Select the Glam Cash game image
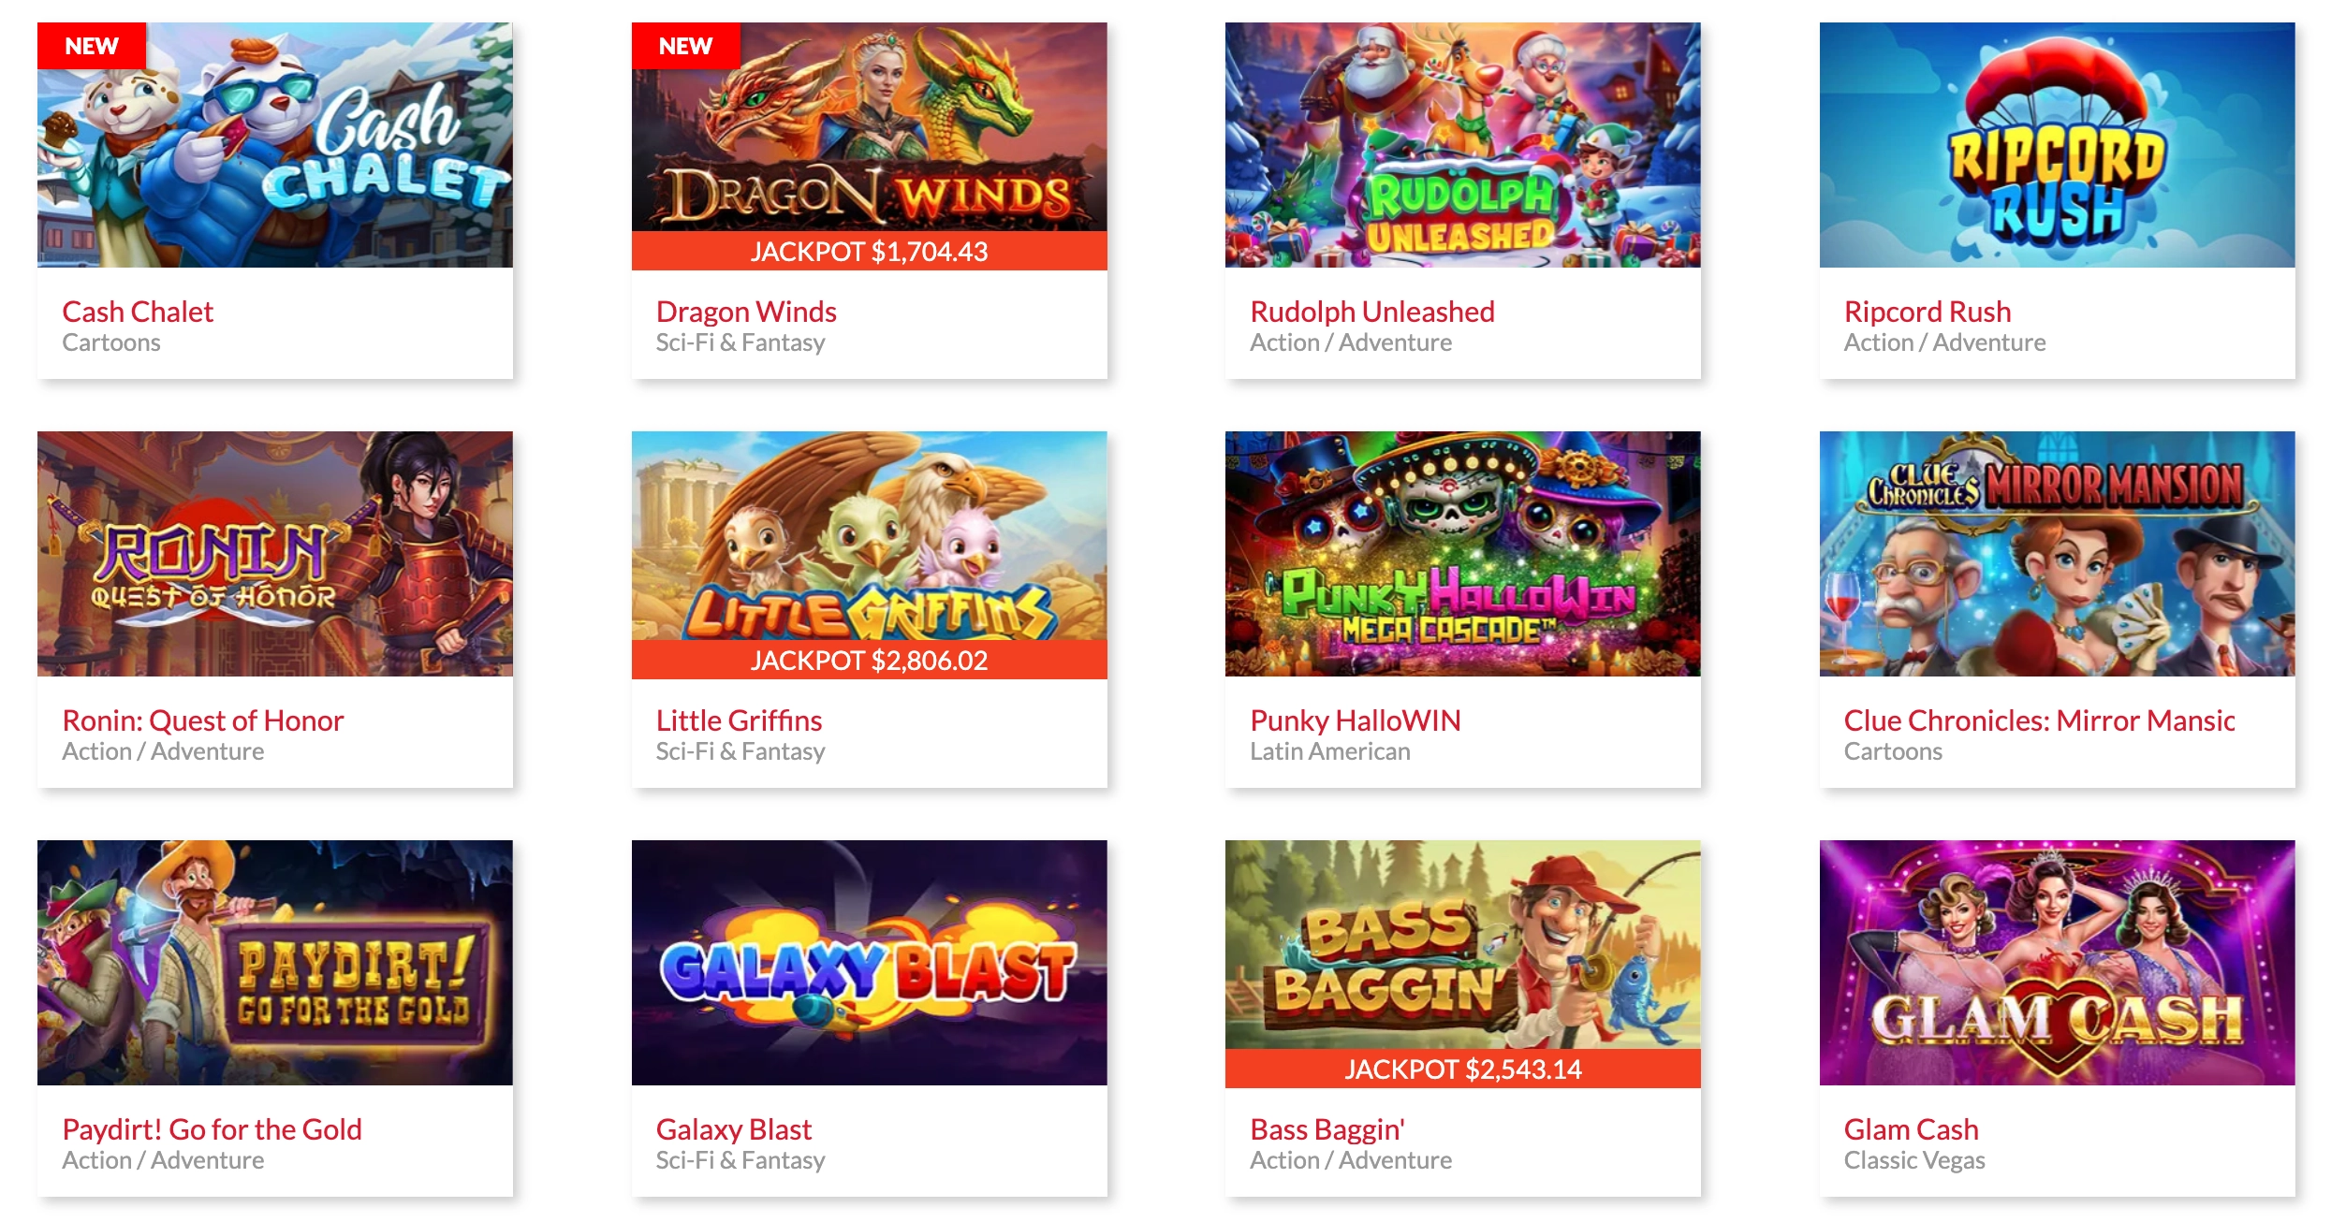Viewport: 2331px width, 1222px height. point(2057,963)
